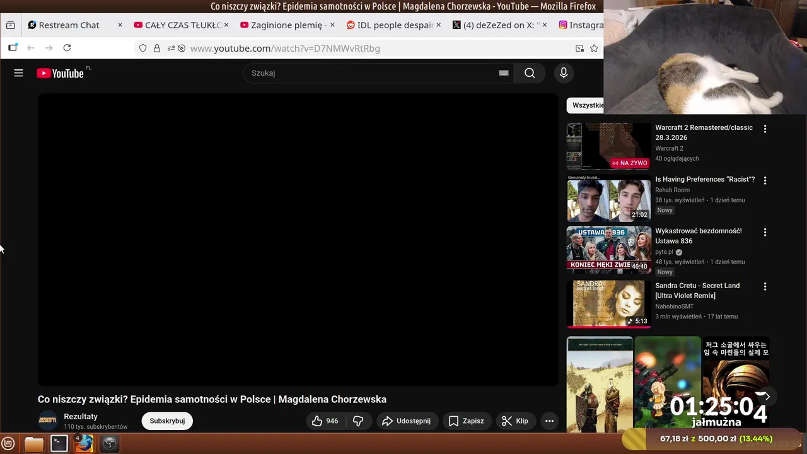Click the Rehab Room 21:02 video thumbnail
Screen dimensions: 807x454
[x=608, y=198]
